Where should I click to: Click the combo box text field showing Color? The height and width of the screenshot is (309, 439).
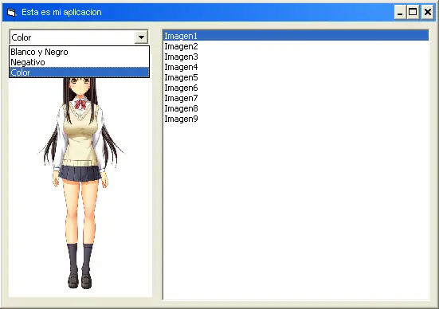coord(73,37)
